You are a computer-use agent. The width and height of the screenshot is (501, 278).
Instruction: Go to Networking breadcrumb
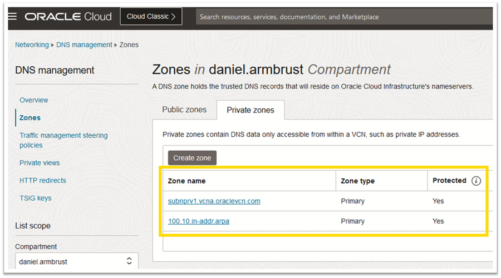32,44
